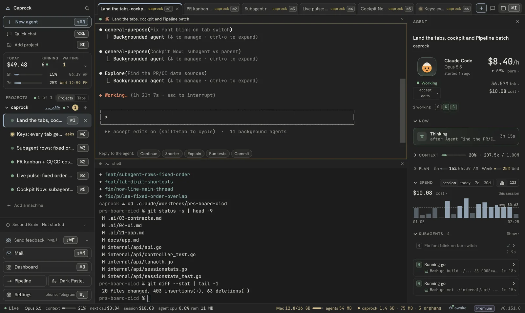Switch to the Subagent r... tab
The image size is (525, 313).
270,9
